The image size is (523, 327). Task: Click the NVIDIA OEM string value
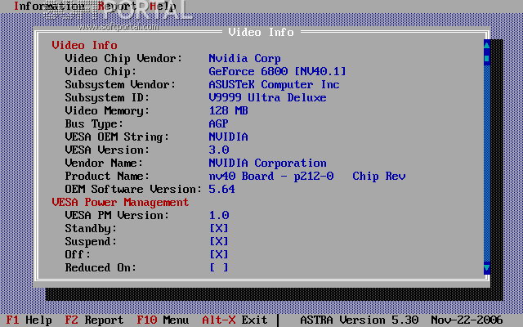click(229, 137)
